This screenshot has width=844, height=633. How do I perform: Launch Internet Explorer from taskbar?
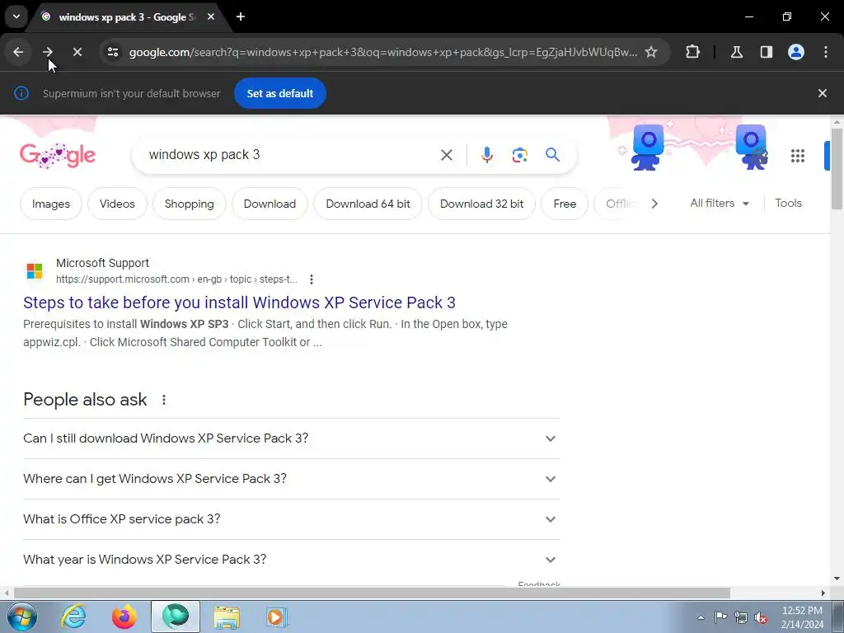click(73, 617)
